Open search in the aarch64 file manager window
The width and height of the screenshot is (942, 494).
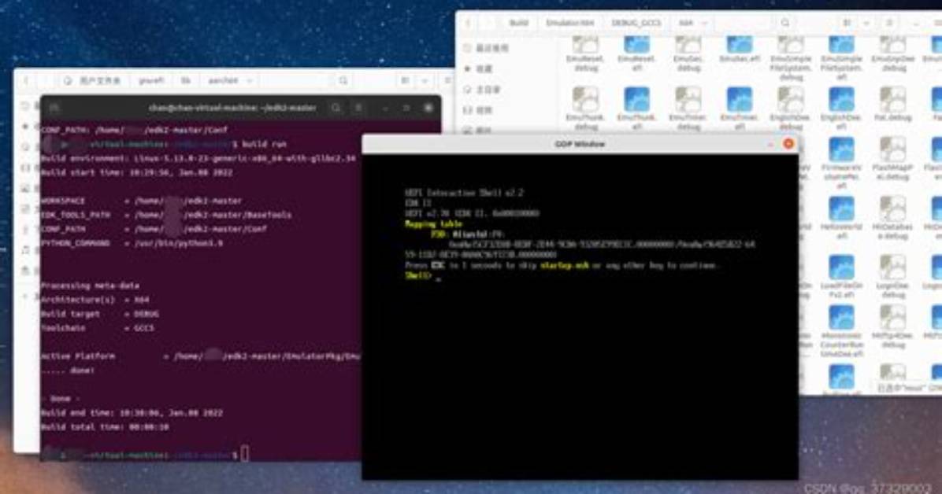point(343,80)
